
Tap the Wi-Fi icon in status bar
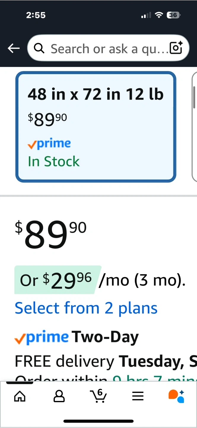160,15
